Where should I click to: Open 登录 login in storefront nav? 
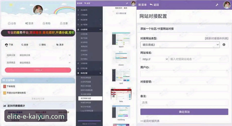[x=29, y=23]
